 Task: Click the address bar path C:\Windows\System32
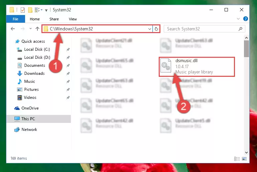71,29
